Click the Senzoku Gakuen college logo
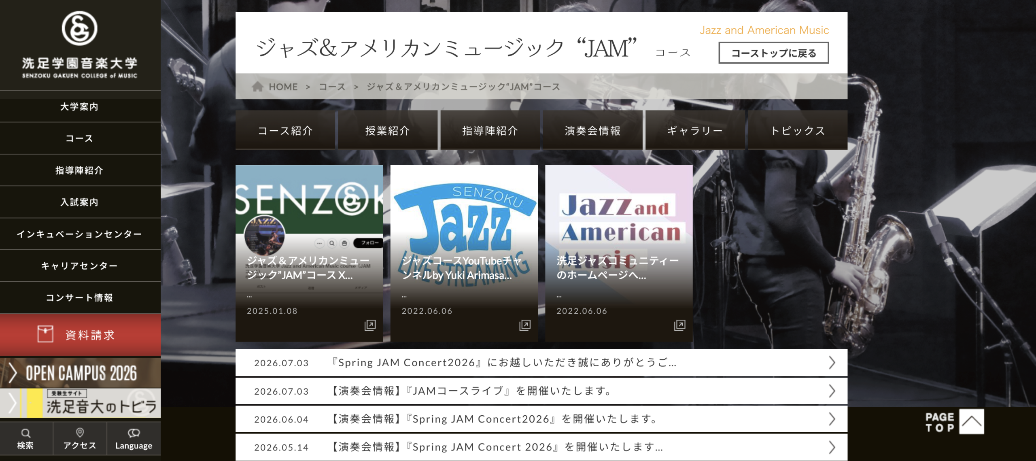The height and width of the screenshot is (461, 1036). tap(80, 45)
